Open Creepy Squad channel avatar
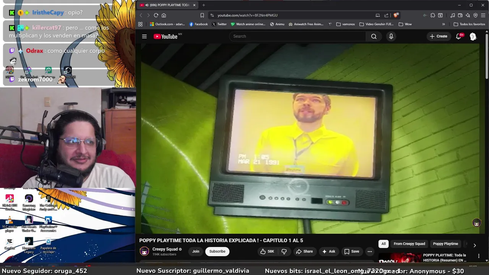This screenshot has width=489, height=275. [x=144, y=251]
